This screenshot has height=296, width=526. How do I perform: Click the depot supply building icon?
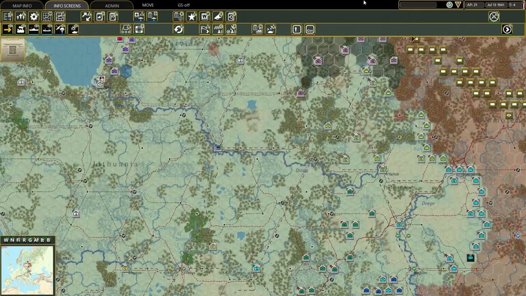click(x=257, y=29)
